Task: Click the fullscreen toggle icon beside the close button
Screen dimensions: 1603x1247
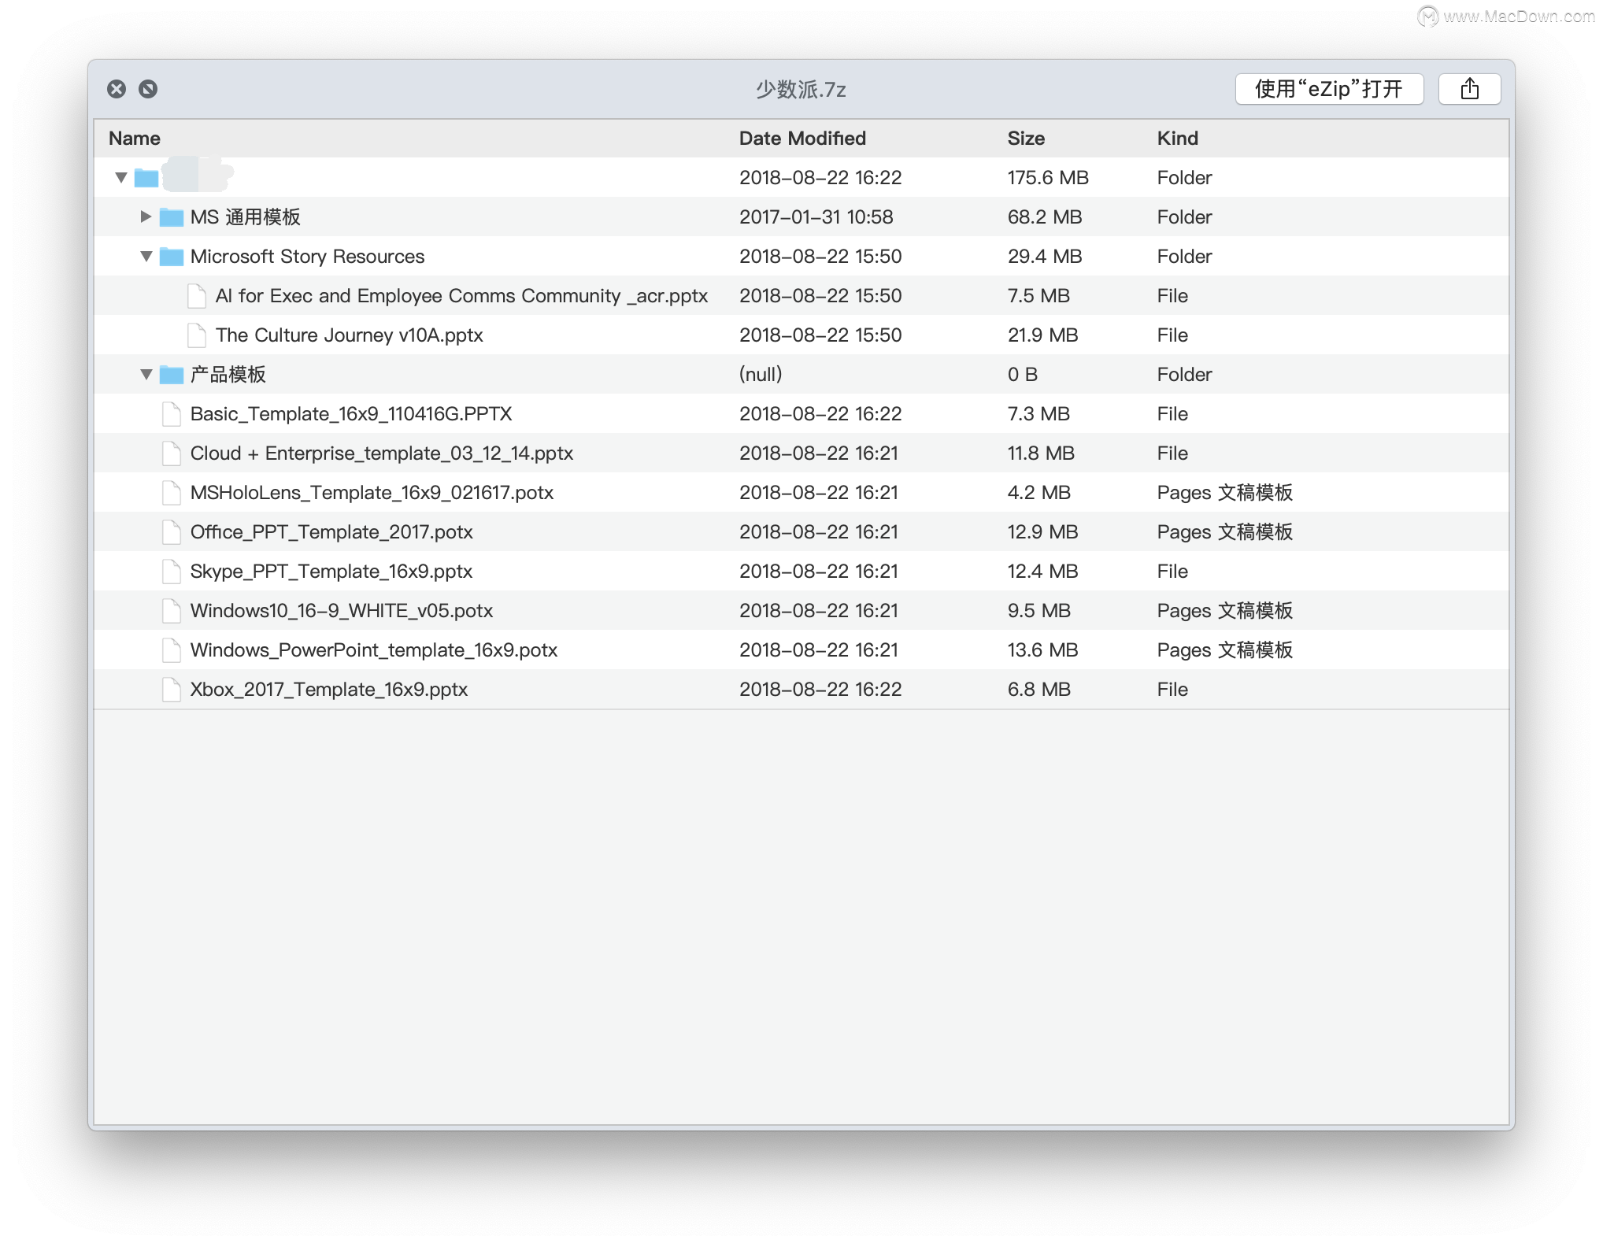Action: [148, 89]
